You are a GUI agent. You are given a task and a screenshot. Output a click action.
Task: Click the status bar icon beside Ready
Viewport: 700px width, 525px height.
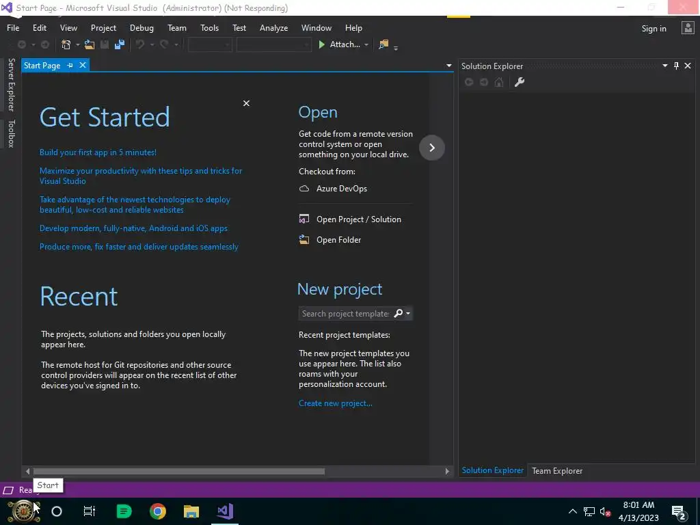pyautogui.click(x=8, y=490)
